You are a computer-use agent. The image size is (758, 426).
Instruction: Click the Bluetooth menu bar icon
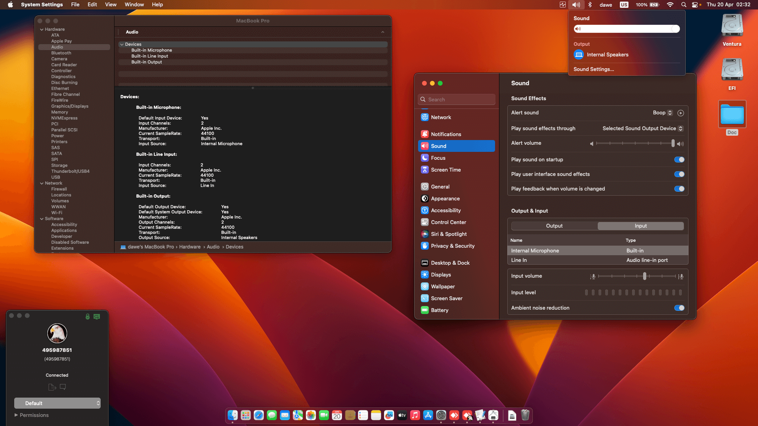tap(590, 5)
